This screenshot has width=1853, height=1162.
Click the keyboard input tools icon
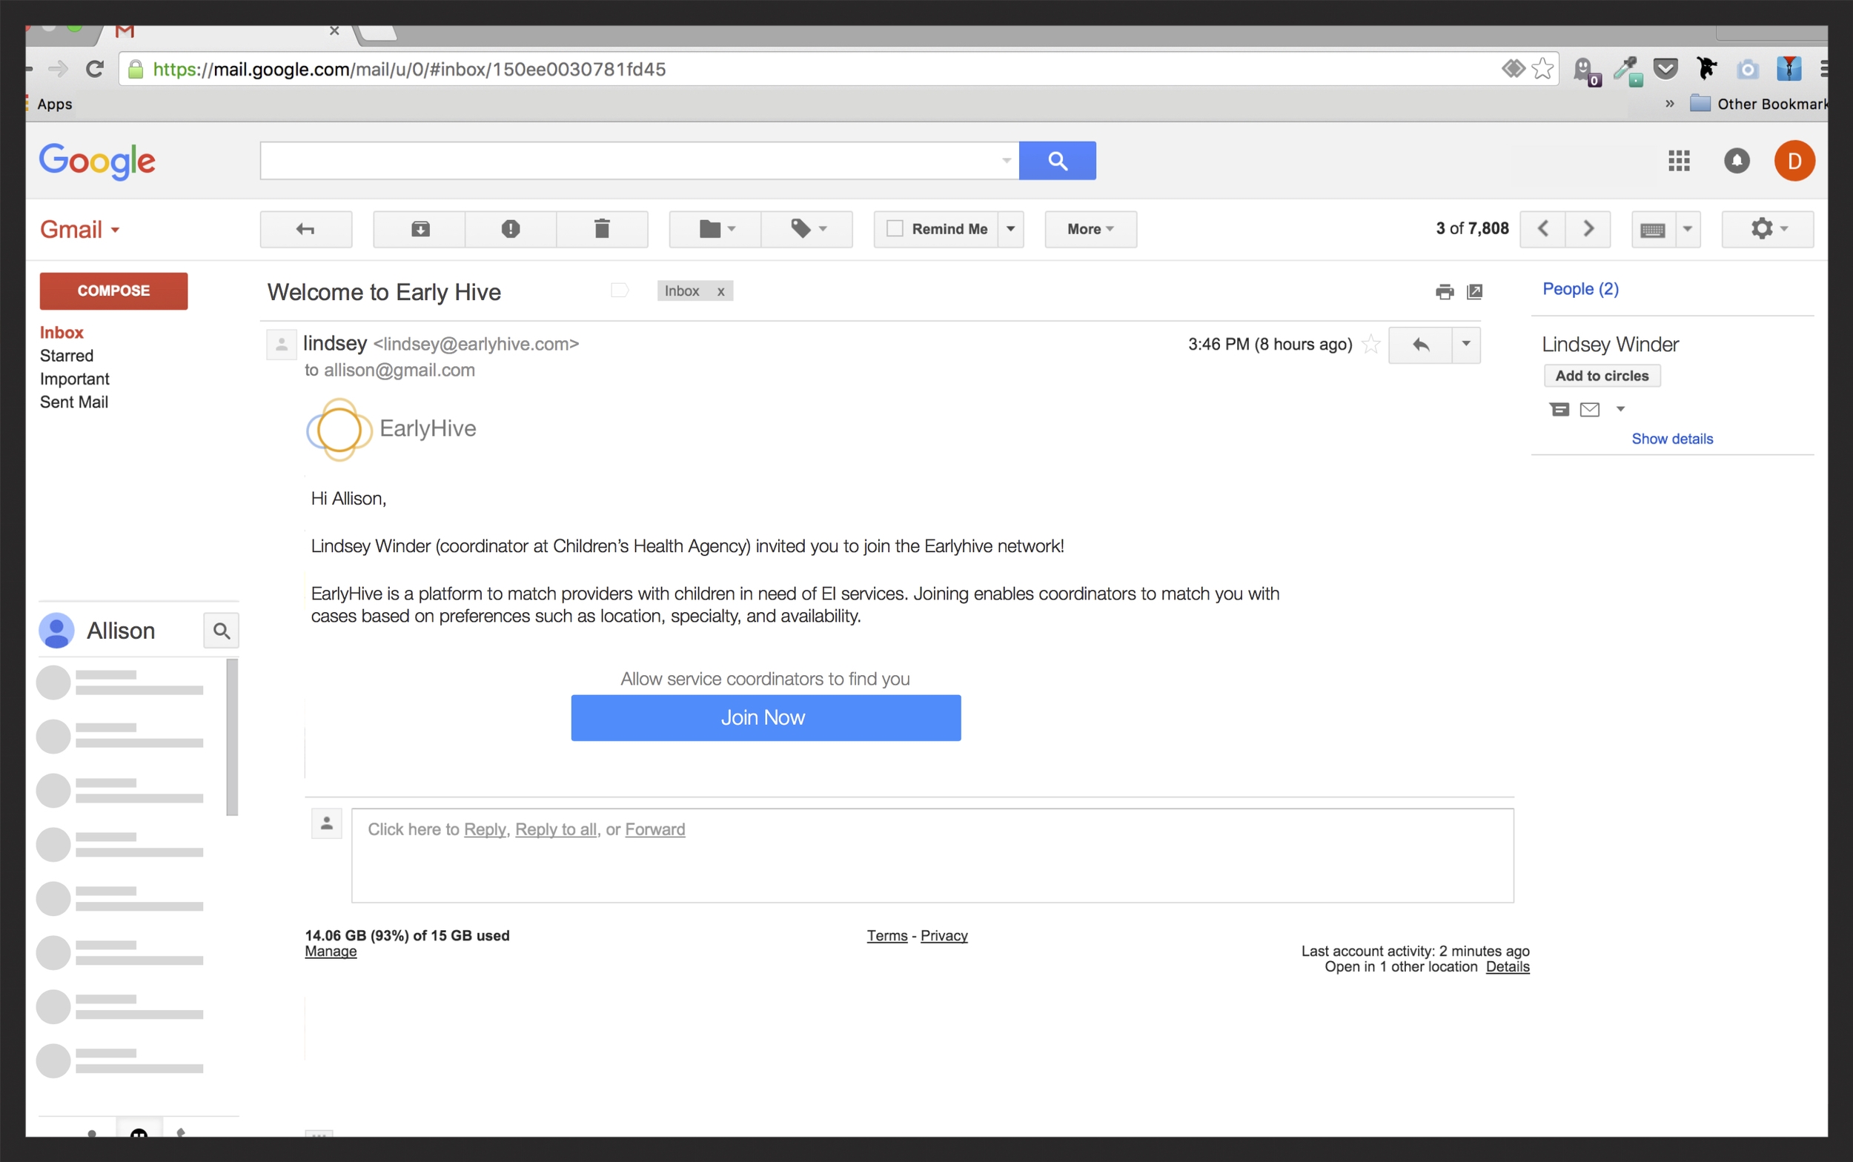tap(1652, 229)
